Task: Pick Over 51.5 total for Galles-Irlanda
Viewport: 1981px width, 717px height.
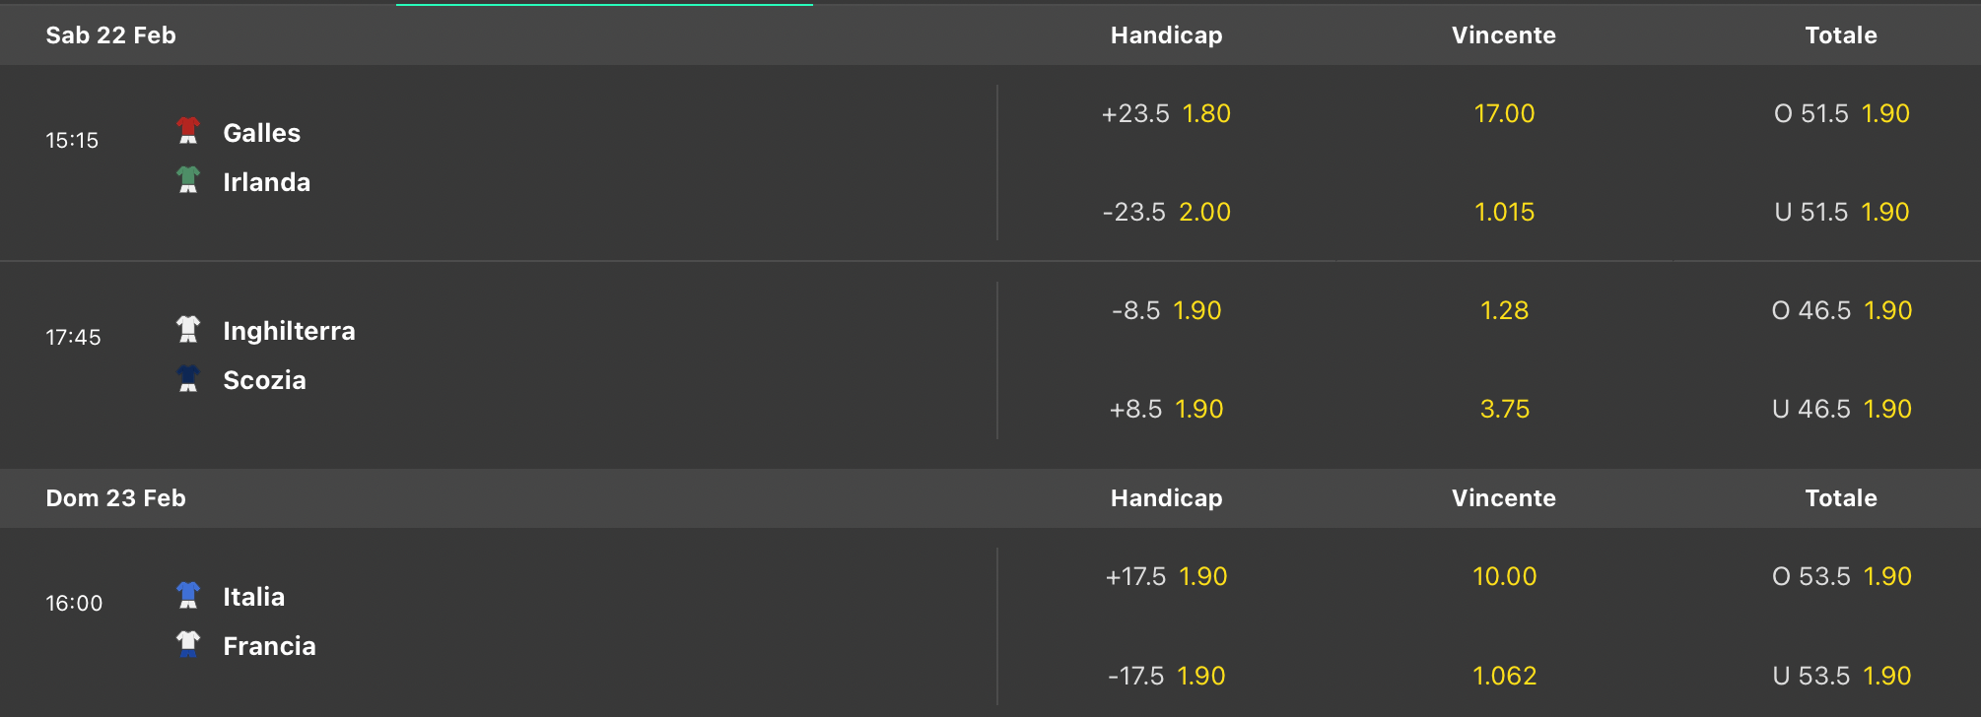Action: click(1841, 114)
